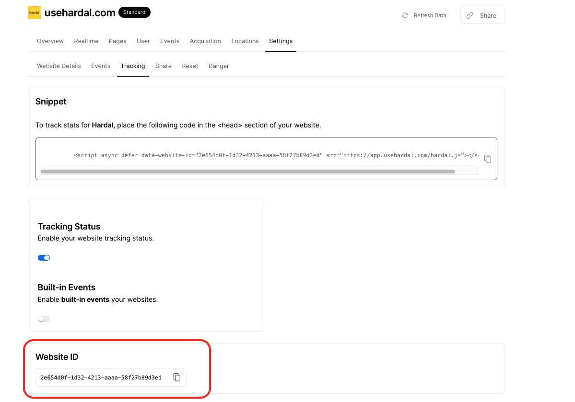Open the Overview tab
This screenshot has height=402, width=575.
point(50,41)
